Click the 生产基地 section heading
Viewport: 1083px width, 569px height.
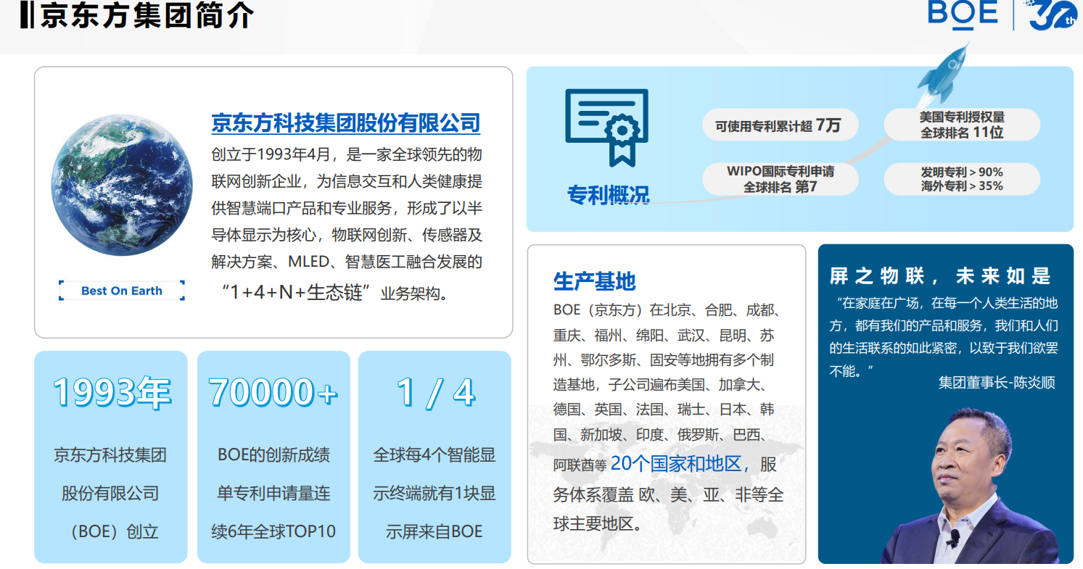[594, 281]
